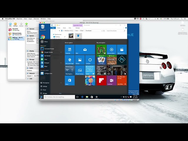This screenshot has width=188, height=141.
Task: Open the Candy Crush tile
Action: pos(90,80)
